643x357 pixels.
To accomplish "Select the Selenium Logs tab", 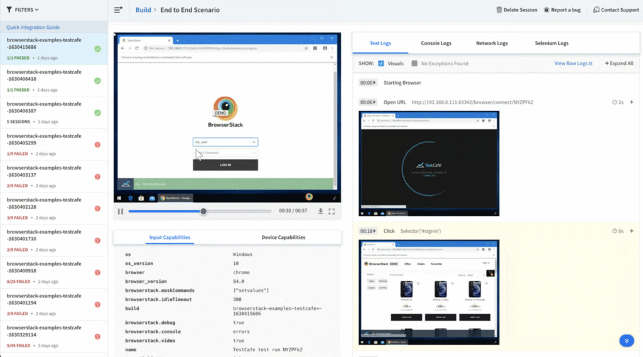I will (551, 43).
